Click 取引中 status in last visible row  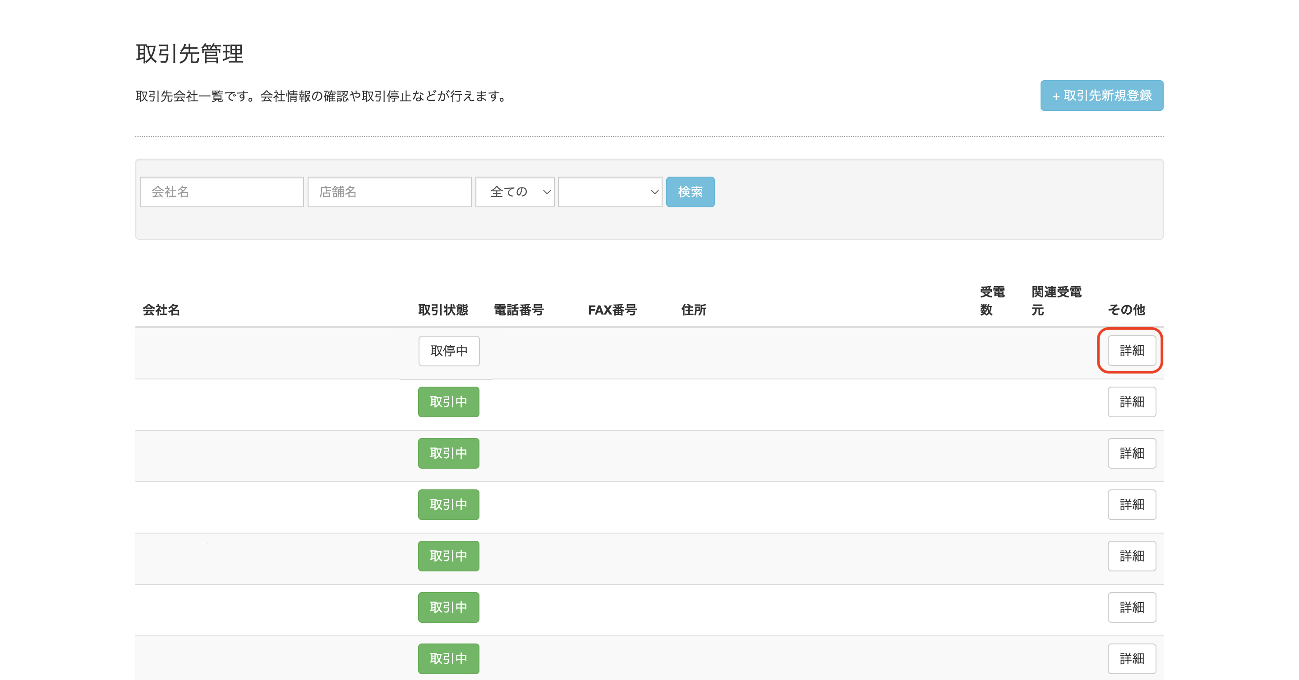pyautogui.click(x=448, y=659)
